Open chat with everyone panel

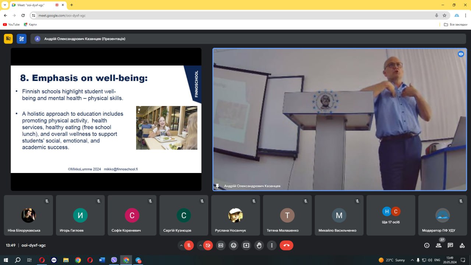(x=450, y=245)
